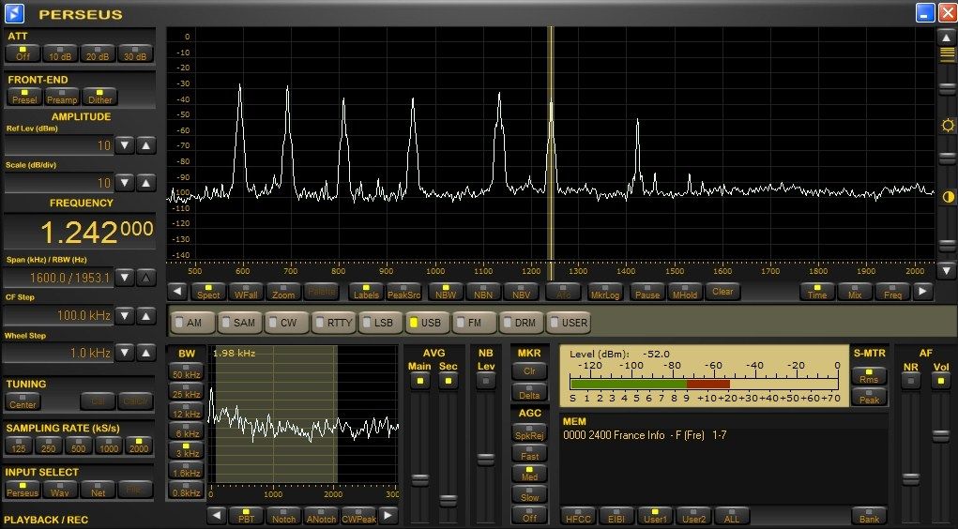Center the tuning
958x529 pixels.
click(23, 401)
